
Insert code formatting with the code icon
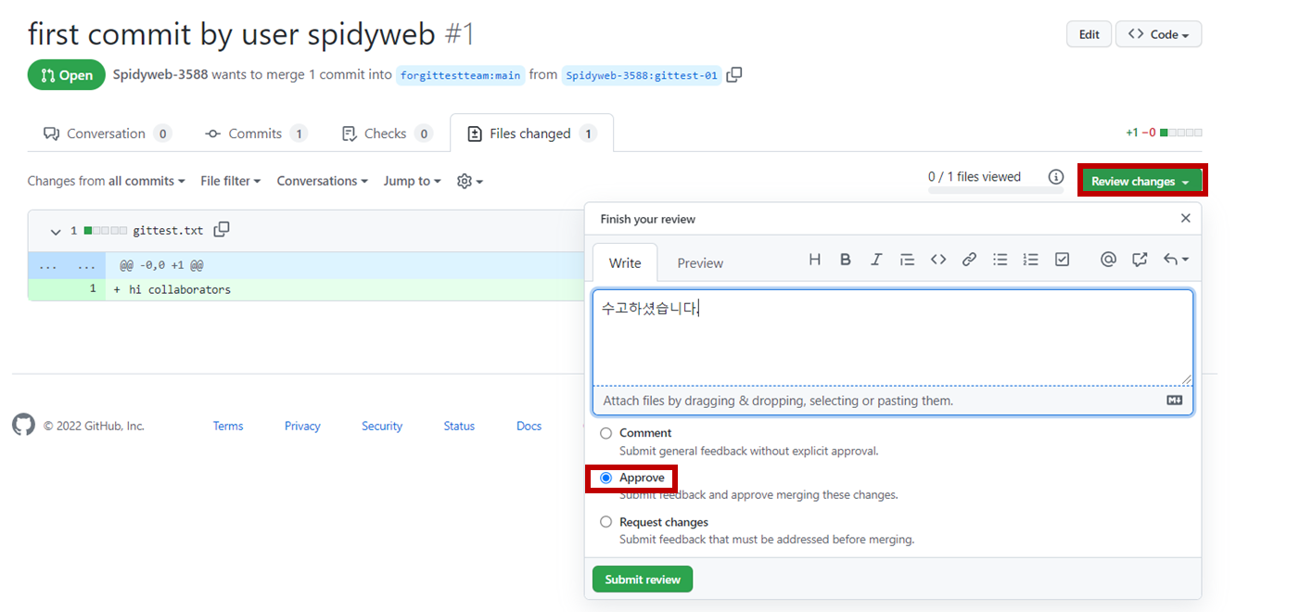click(938, 260)
